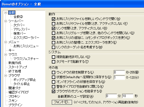Enable お気に入りの整理に、エクスプローラを使う(E)
The width and height of the screenshot is (144, 107).
click(x=53, y=42)
